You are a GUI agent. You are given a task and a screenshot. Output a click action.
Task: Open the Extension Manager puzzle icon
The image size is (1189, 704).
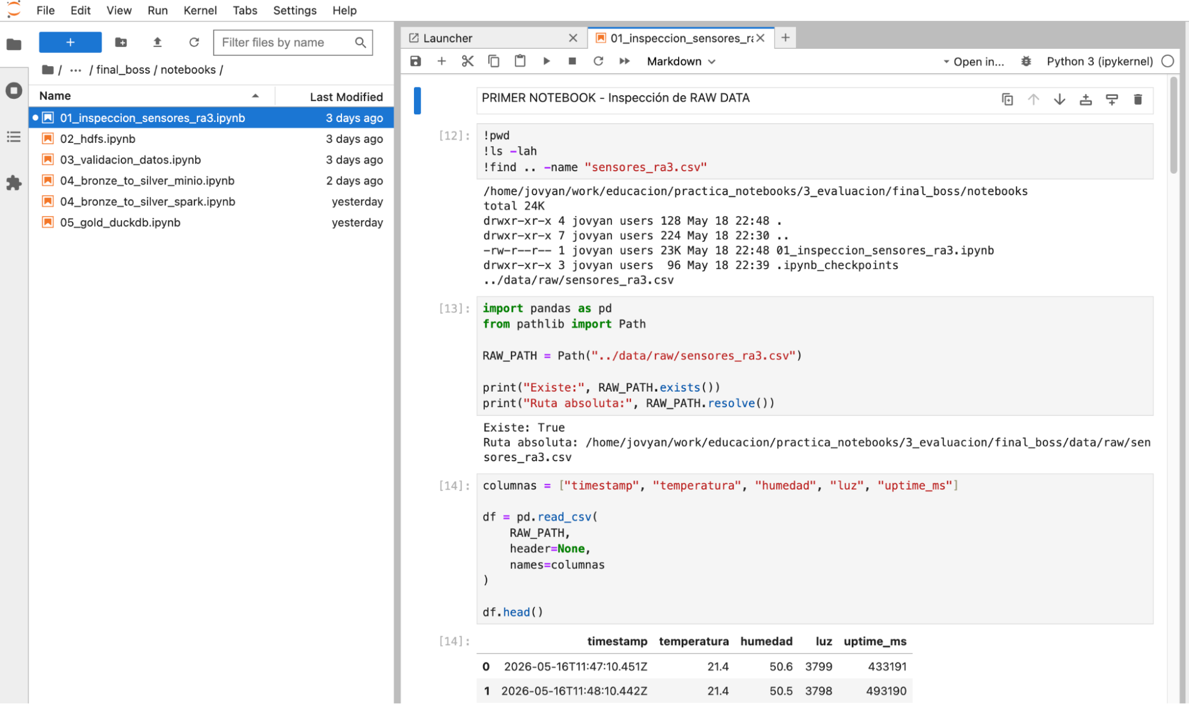[x=14, y=183]
